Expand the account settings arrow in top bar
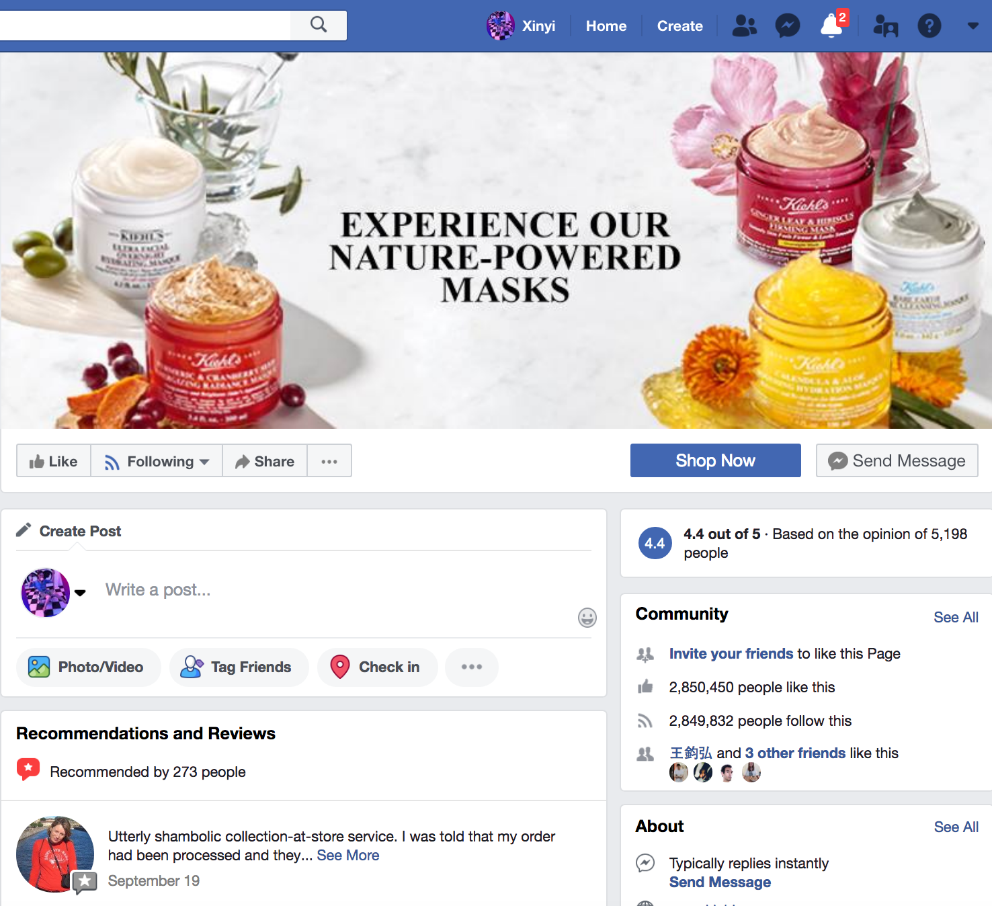992x906 pixels. click(x=973, y=26)
